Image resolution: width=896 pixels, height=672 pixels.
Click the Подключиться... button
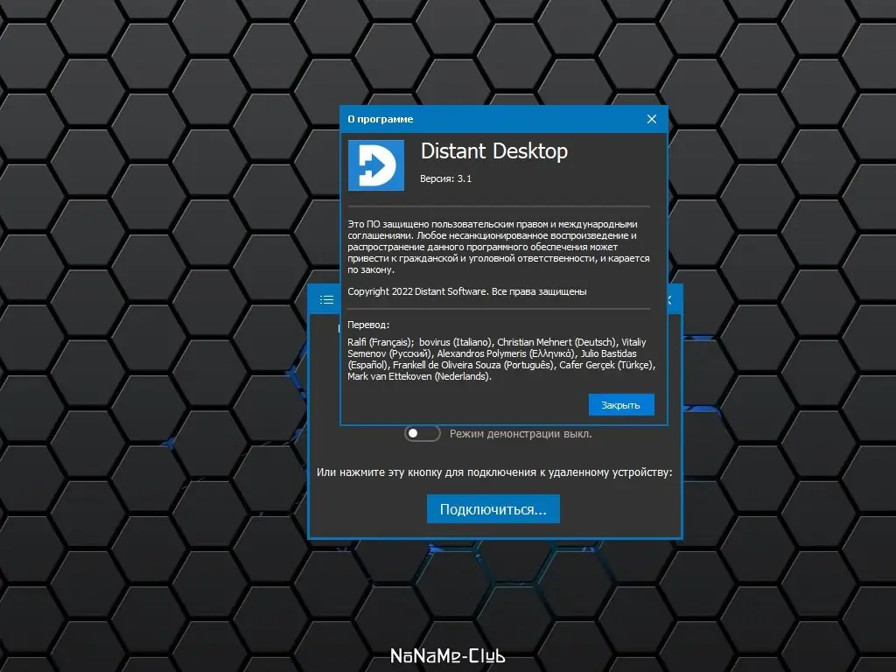493,508
